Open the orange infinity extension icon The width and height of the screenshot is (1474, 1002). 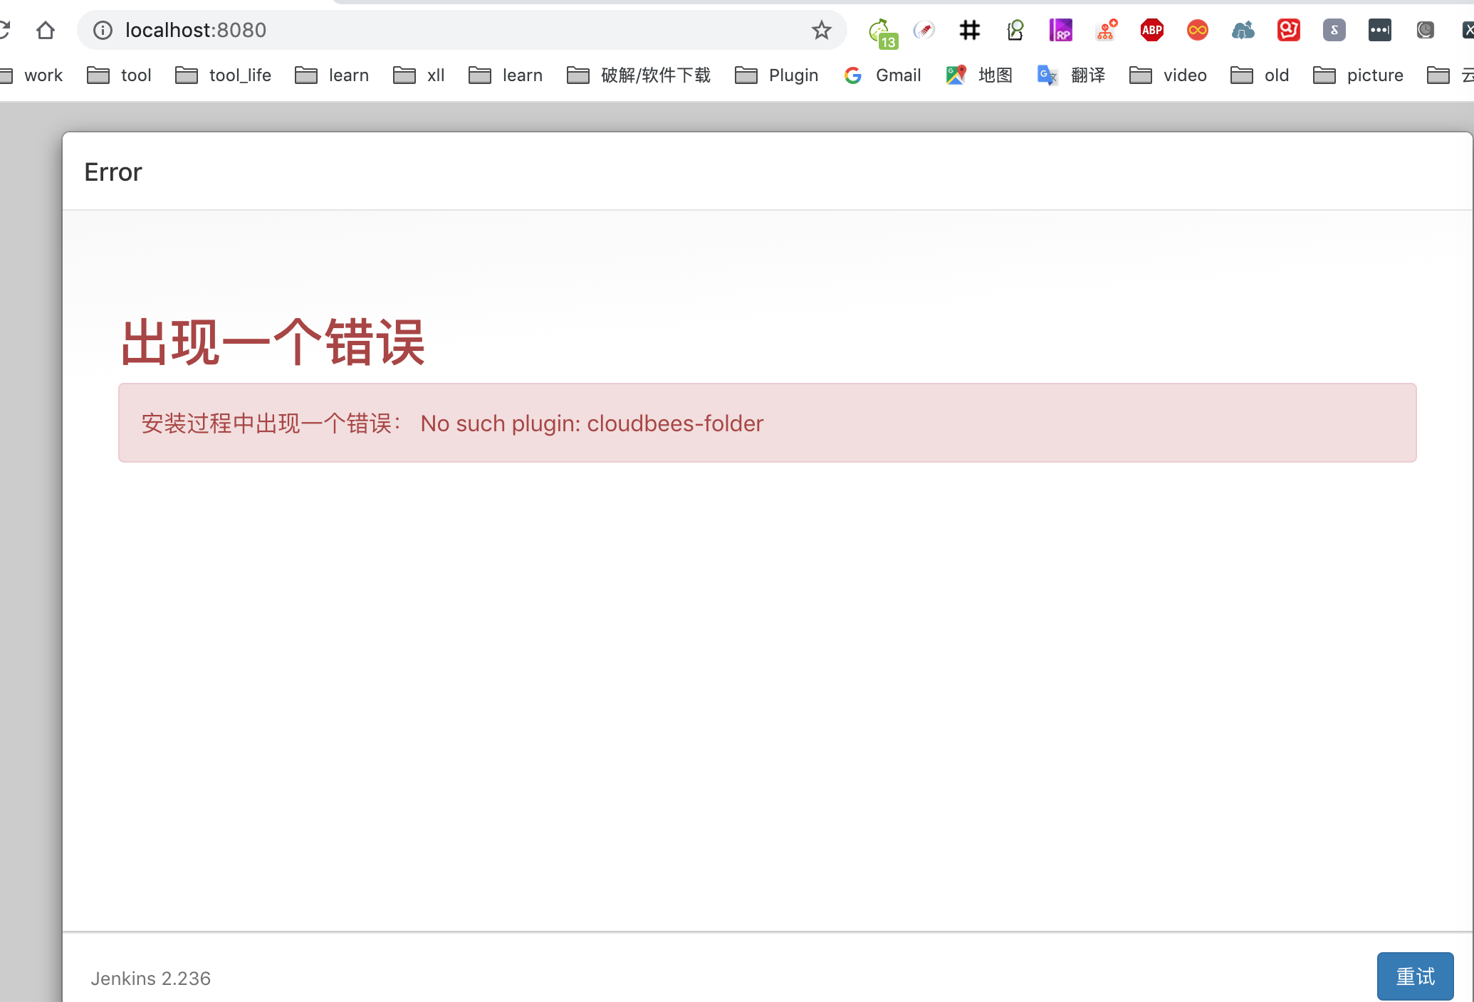(x=1197, y=30)
